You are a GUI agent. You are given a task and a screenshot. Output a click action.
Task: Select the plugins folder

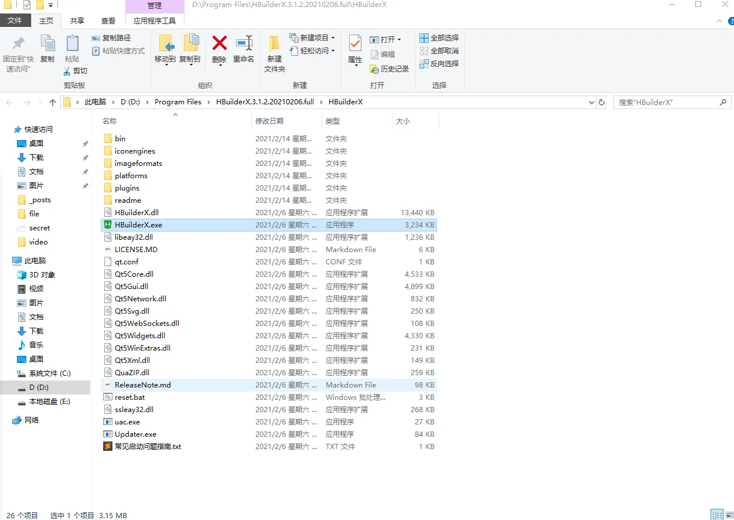click(x=268, y=188)
